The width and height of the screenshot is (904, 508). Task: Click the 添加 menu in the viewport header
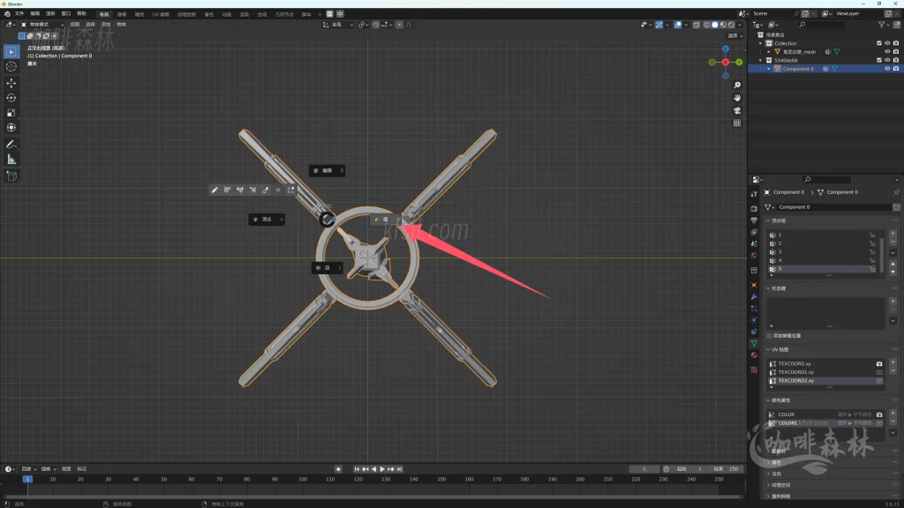(106, 25)
